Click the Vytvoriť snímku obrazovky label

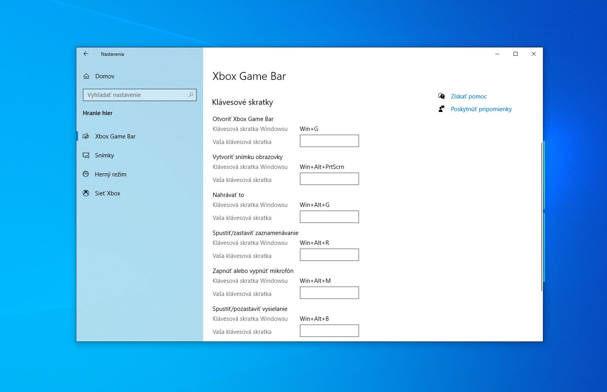click(x=247, y=157)
